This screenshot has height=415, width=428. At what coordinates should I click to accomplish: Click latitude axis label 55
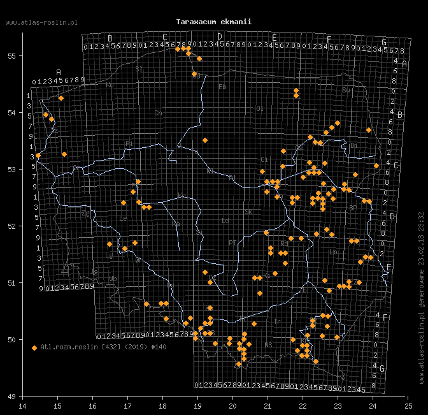[11, 56]
